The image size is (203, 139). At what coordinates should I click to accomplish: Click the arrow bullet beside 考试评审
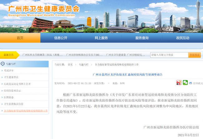tap(2, 71)
